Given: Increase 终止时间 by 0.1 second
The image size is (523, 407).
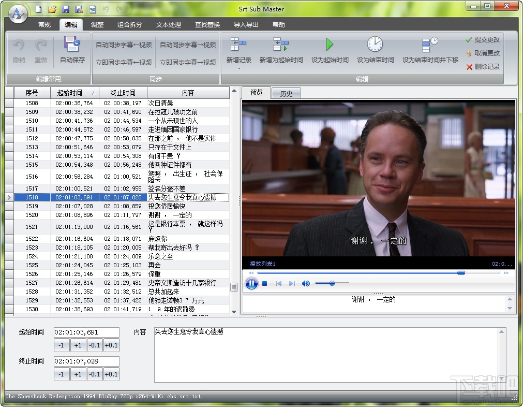Looking at the screenshot, I should [x=111, y=374].
